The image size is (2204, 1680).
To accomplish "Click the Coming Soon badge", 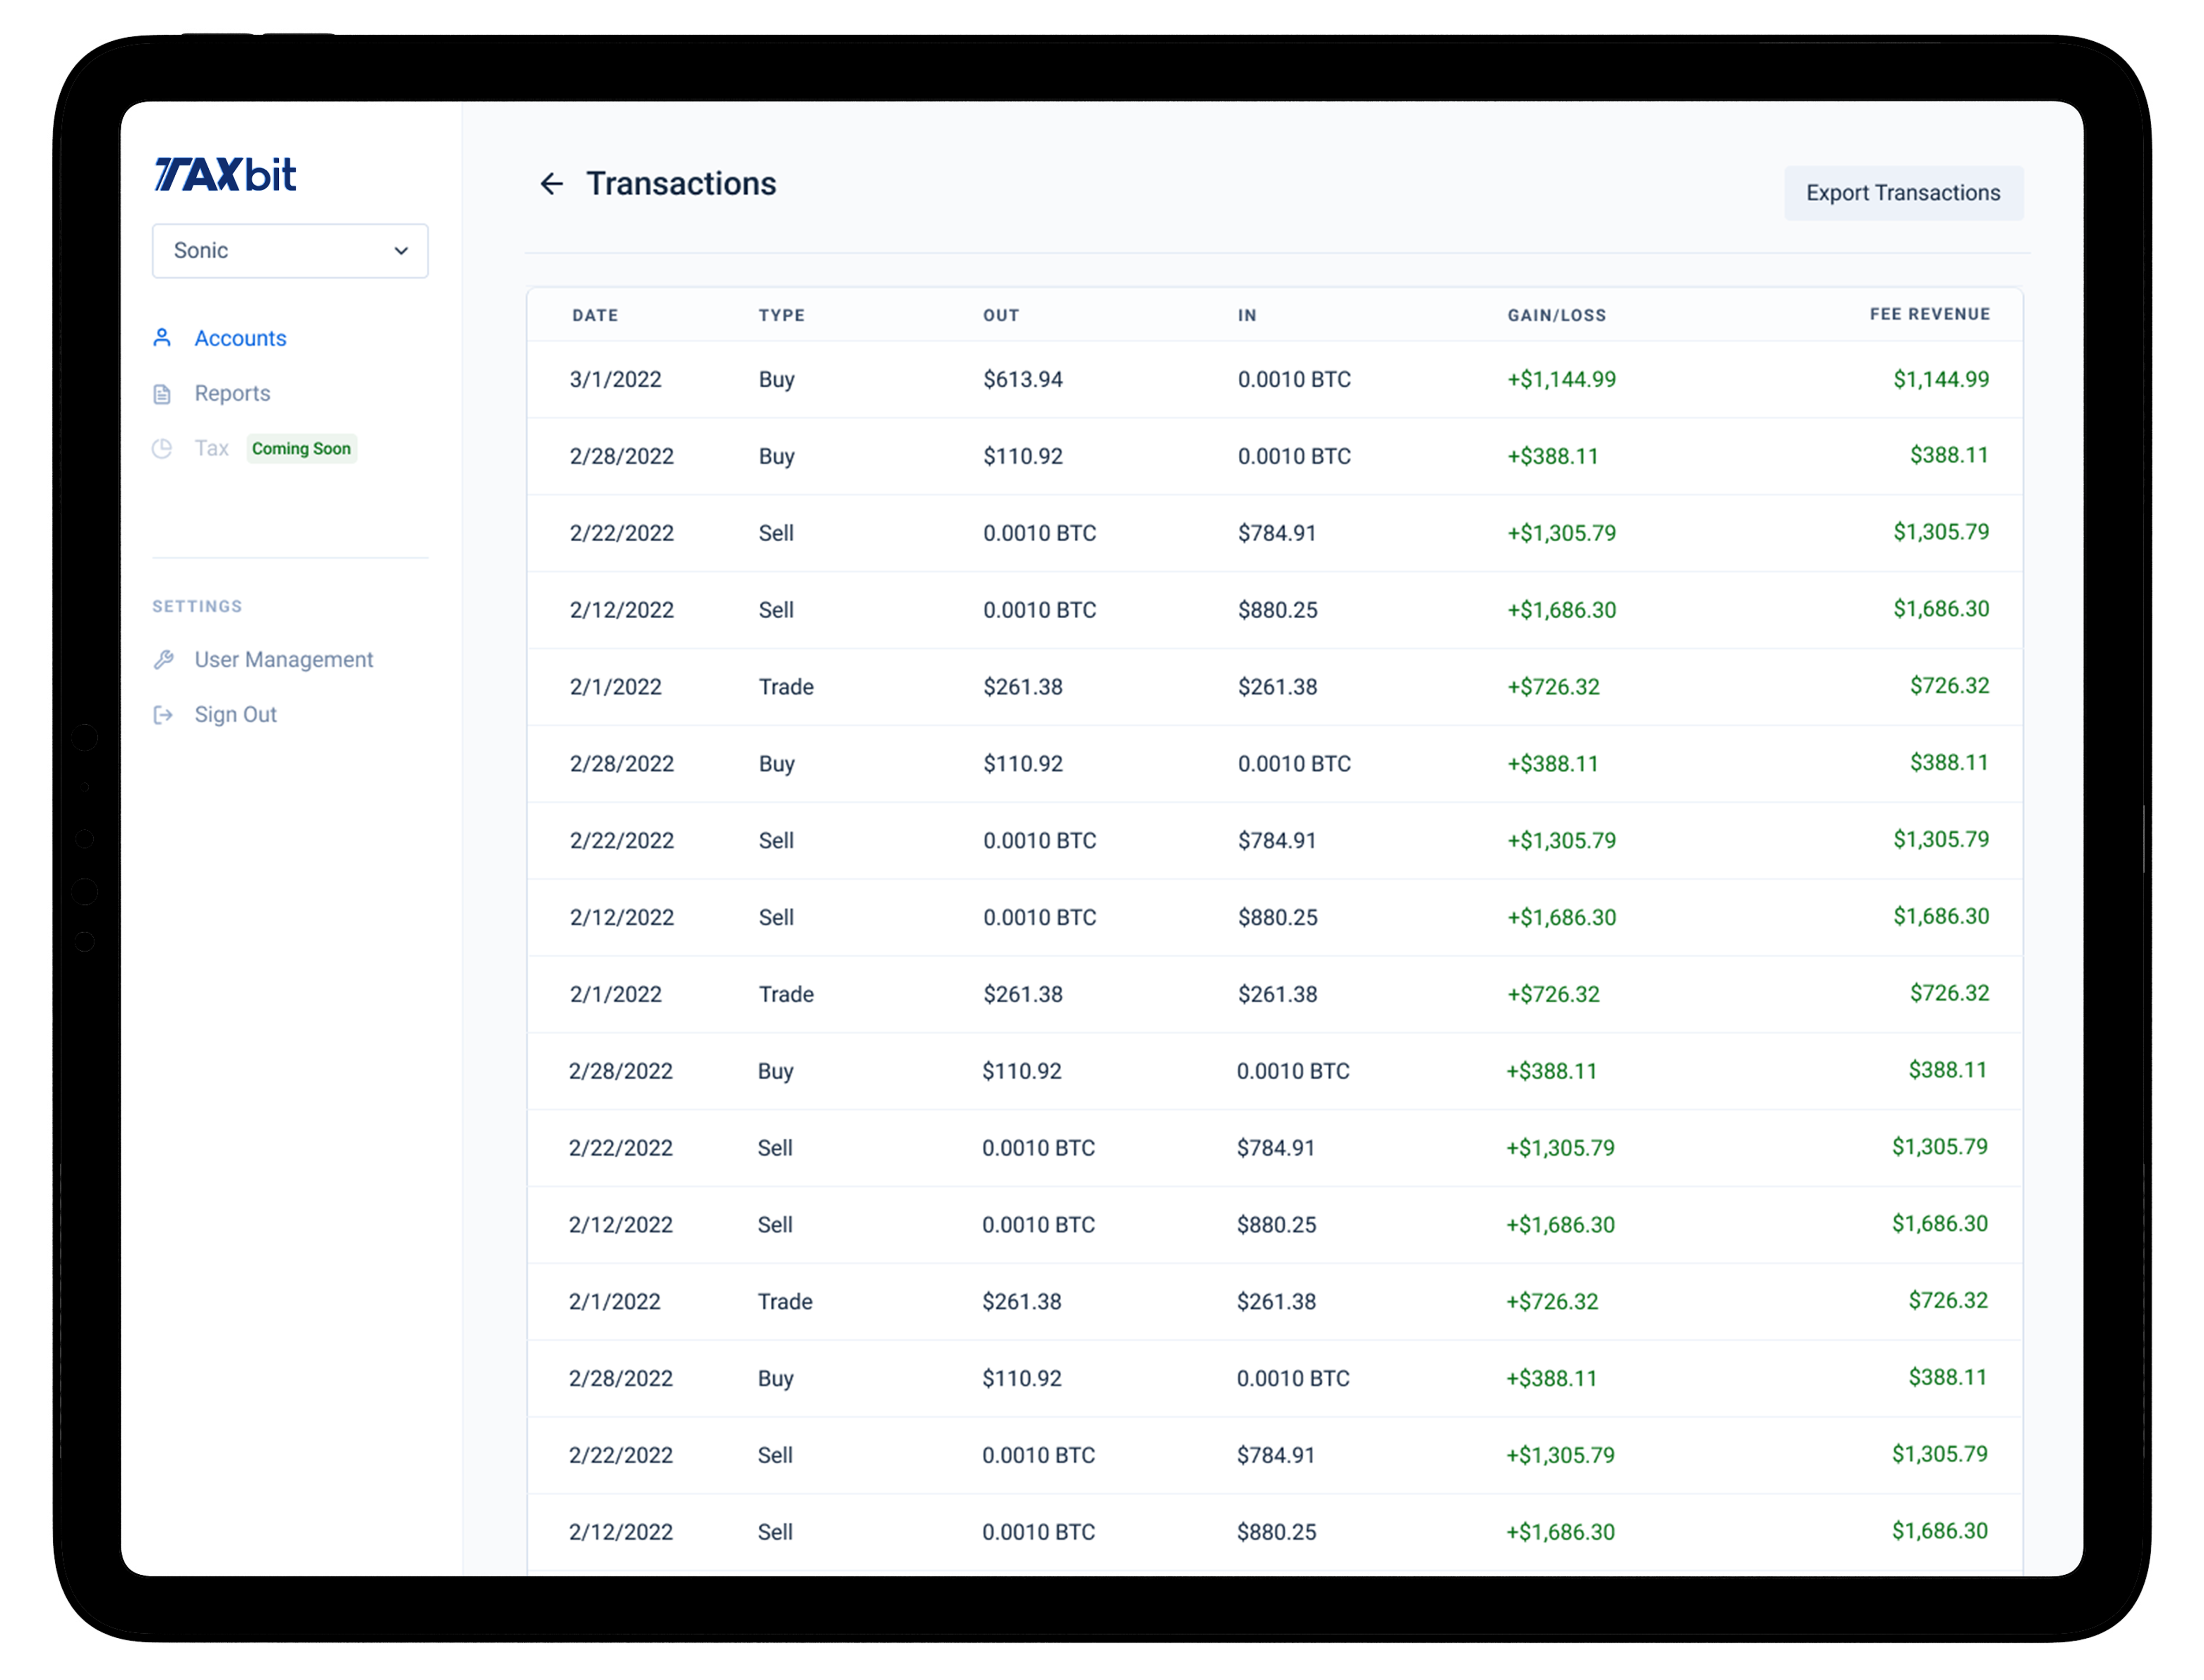I will pos(301,449).
